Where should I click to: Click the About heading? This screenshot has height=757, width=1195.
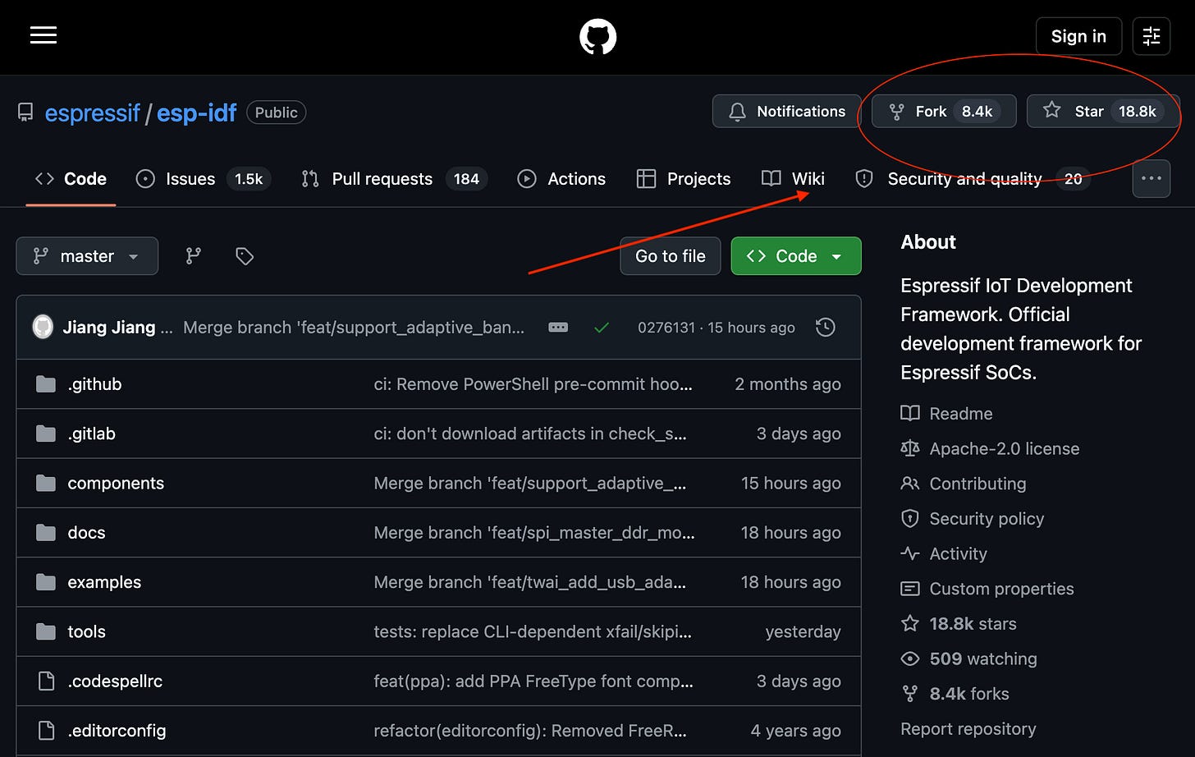pyautogui.click(x=928, y=242)
